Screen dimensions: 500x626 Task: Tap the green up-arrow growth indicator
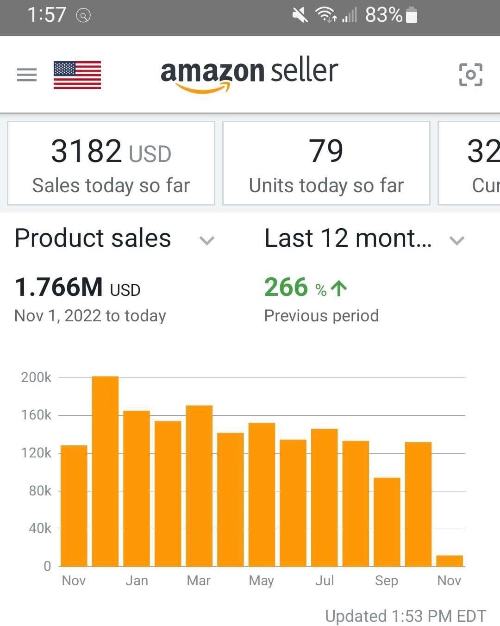coord(339,288)
